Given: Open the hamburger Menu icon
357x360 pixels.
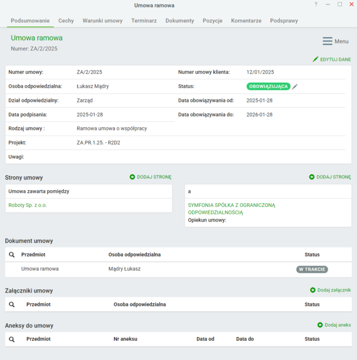Looking at the screenshot, I should click(x=327, y=41).
